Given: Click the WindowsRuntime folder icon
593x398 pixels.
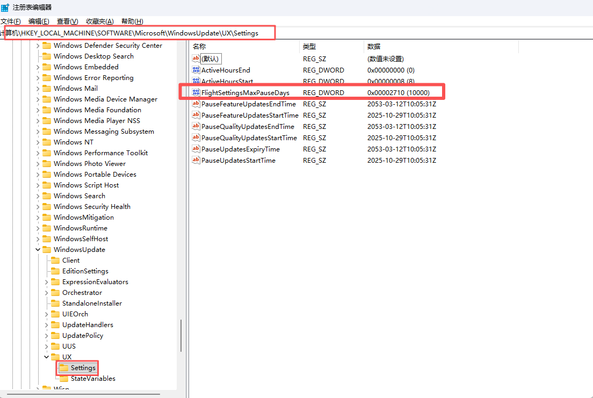Looking at the screenshot, I should tap(47, 228).
